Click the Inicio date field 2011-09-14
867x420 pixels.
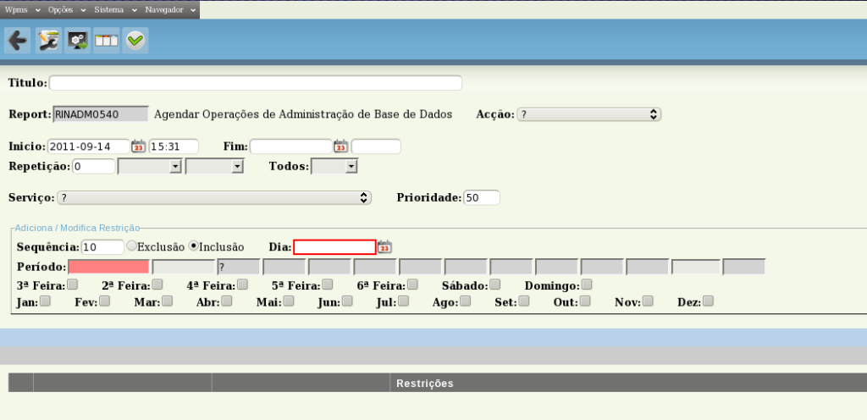tap(88, 146)
